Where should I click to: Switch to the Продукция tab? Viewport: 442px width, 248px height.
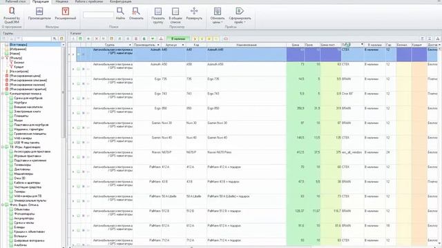pyautogui.click(x=41, y=1)
